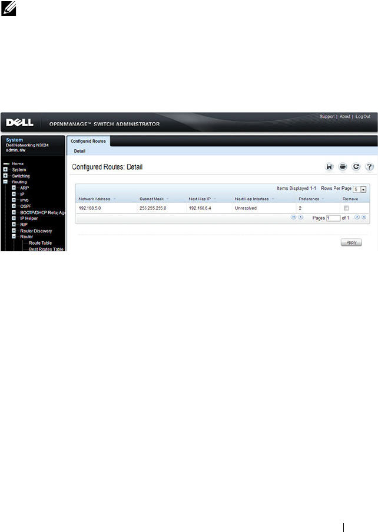The width and height of the screenshot is (378, 532).
Task: Expand the Switching tree node
Action: pyautogui.click(x=5, y=176)
